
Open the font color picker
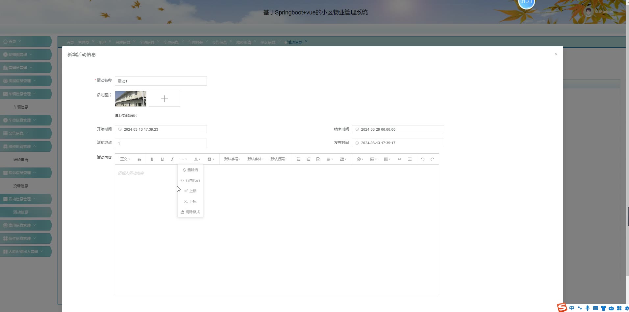pos(197,159)
